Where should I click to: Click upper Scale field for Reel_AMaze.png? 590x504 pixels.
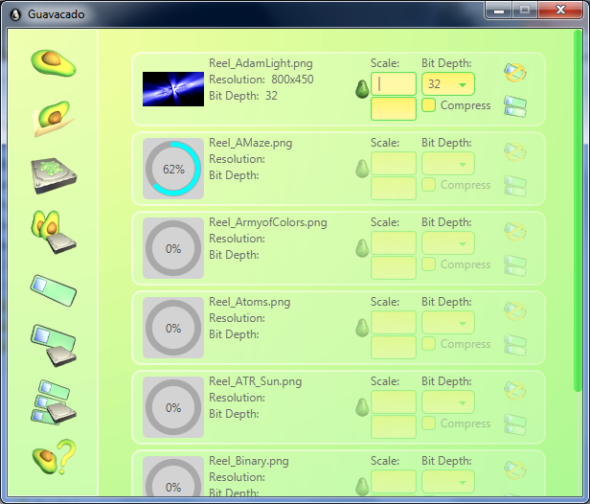[394, 163]
